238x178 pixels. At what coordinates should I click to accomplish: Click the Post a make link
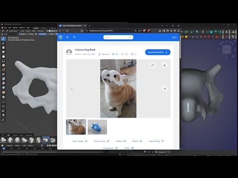tap(80, 141)
